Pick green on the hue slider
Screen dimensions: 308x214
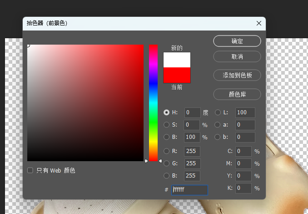pos(154,122)
